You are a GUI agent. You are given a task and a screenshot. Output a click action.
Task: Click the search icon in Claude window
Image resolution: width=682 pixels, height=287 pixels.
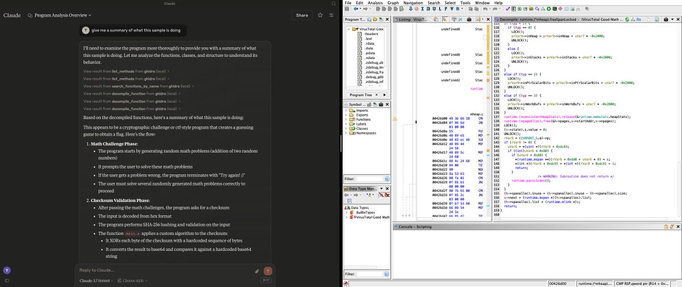(x=334, y=4)
